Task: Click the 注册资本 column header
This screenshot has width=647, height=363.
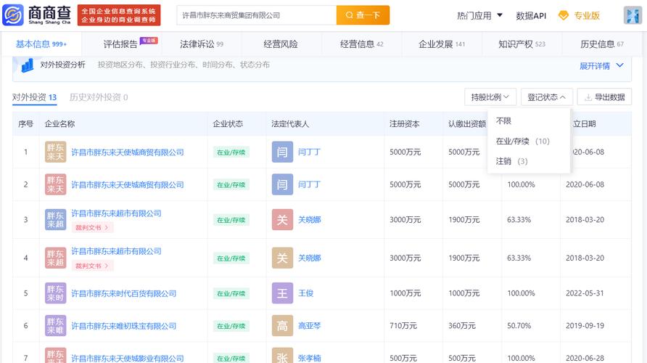Action: (x=405, y=124)
